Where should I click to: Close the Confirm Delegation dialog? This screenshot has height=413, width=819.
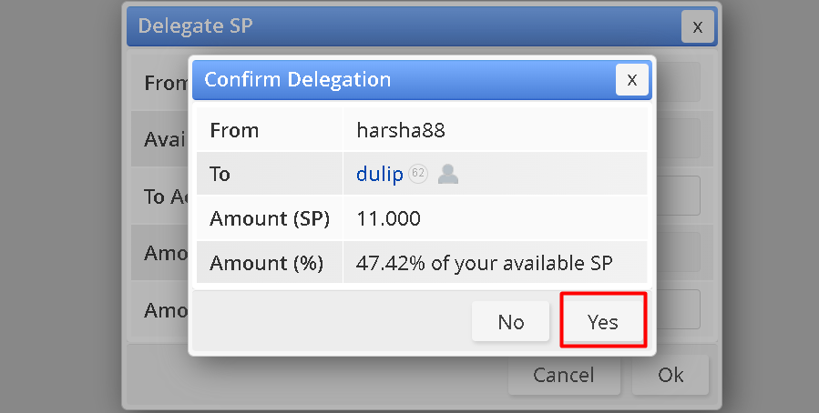click(632, 80)
